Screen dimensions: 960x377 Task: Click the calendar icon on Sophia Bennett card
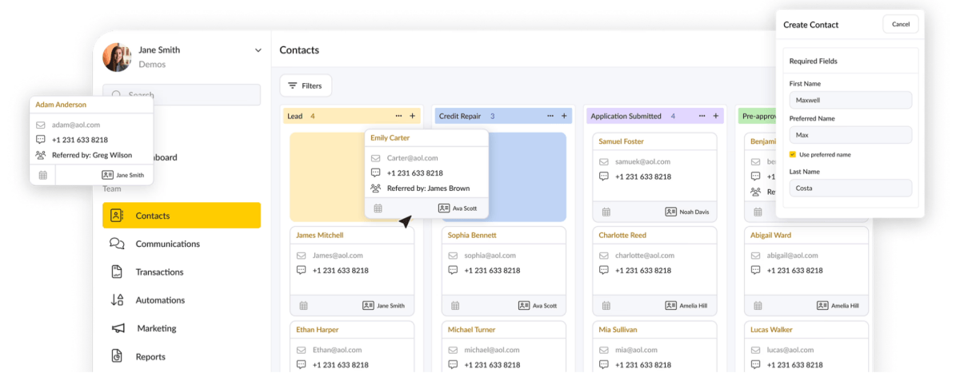pyautogui.click(x=455, y=305)
